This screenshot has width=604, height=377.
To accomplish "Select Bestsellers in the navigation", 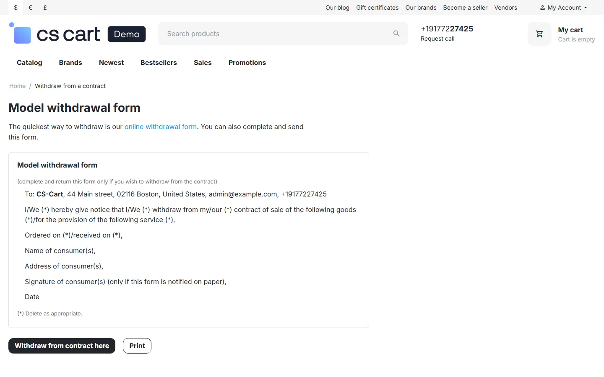I will click(x=159, y=62).
